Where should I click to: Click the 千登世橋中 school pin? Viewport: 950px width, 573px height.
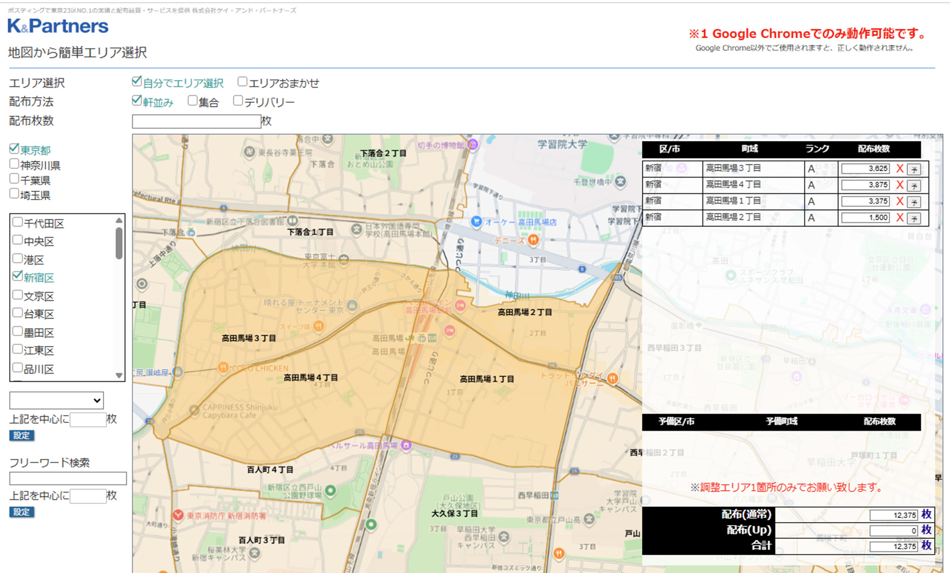[620, 181]
